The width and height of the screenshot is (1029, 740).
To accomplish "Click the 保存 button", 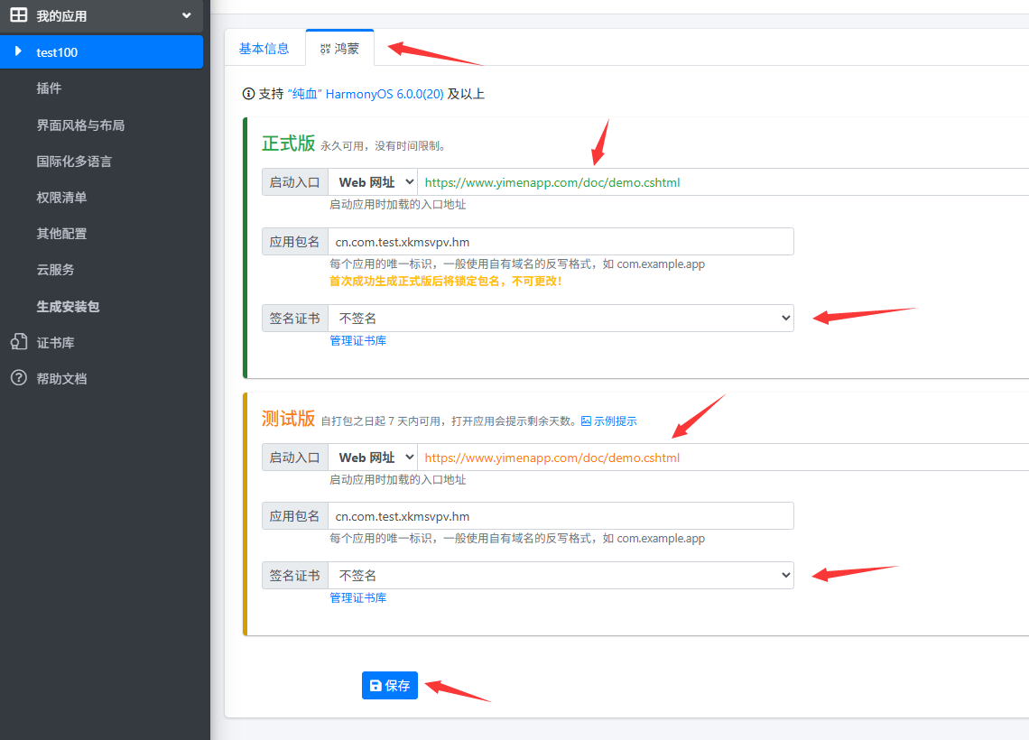I will 390,686.
